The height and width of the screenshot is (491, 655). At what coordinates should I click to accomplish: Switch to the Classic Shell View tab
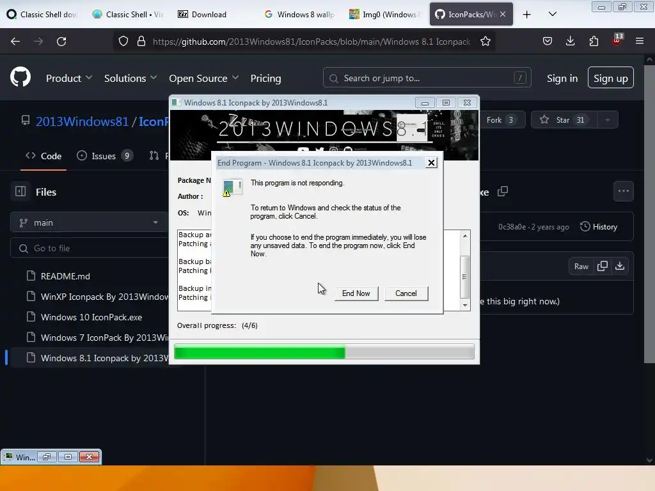pos(128,15)
